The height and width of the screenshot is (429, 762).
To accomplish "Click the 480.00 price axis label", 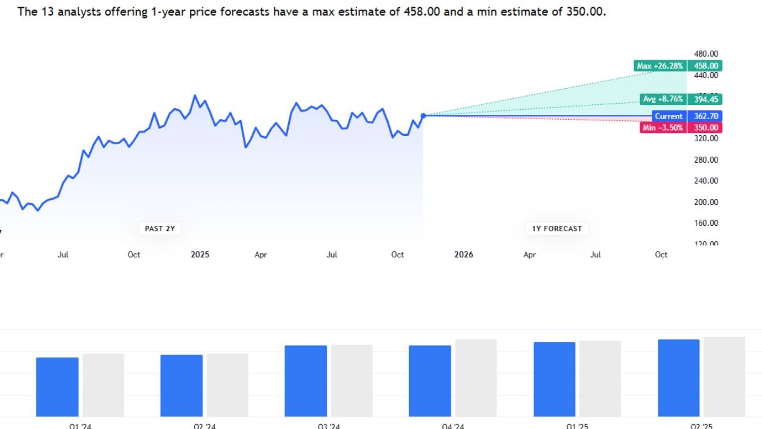I will 706,54.
